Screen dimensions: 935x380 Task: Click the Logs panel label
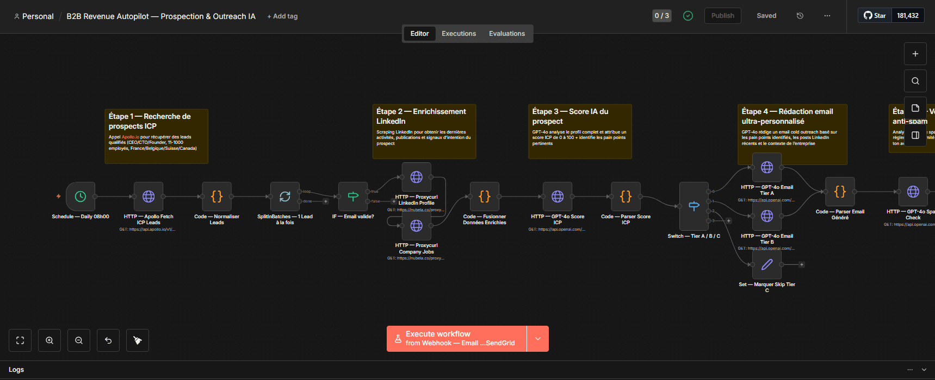click(16, 370)
